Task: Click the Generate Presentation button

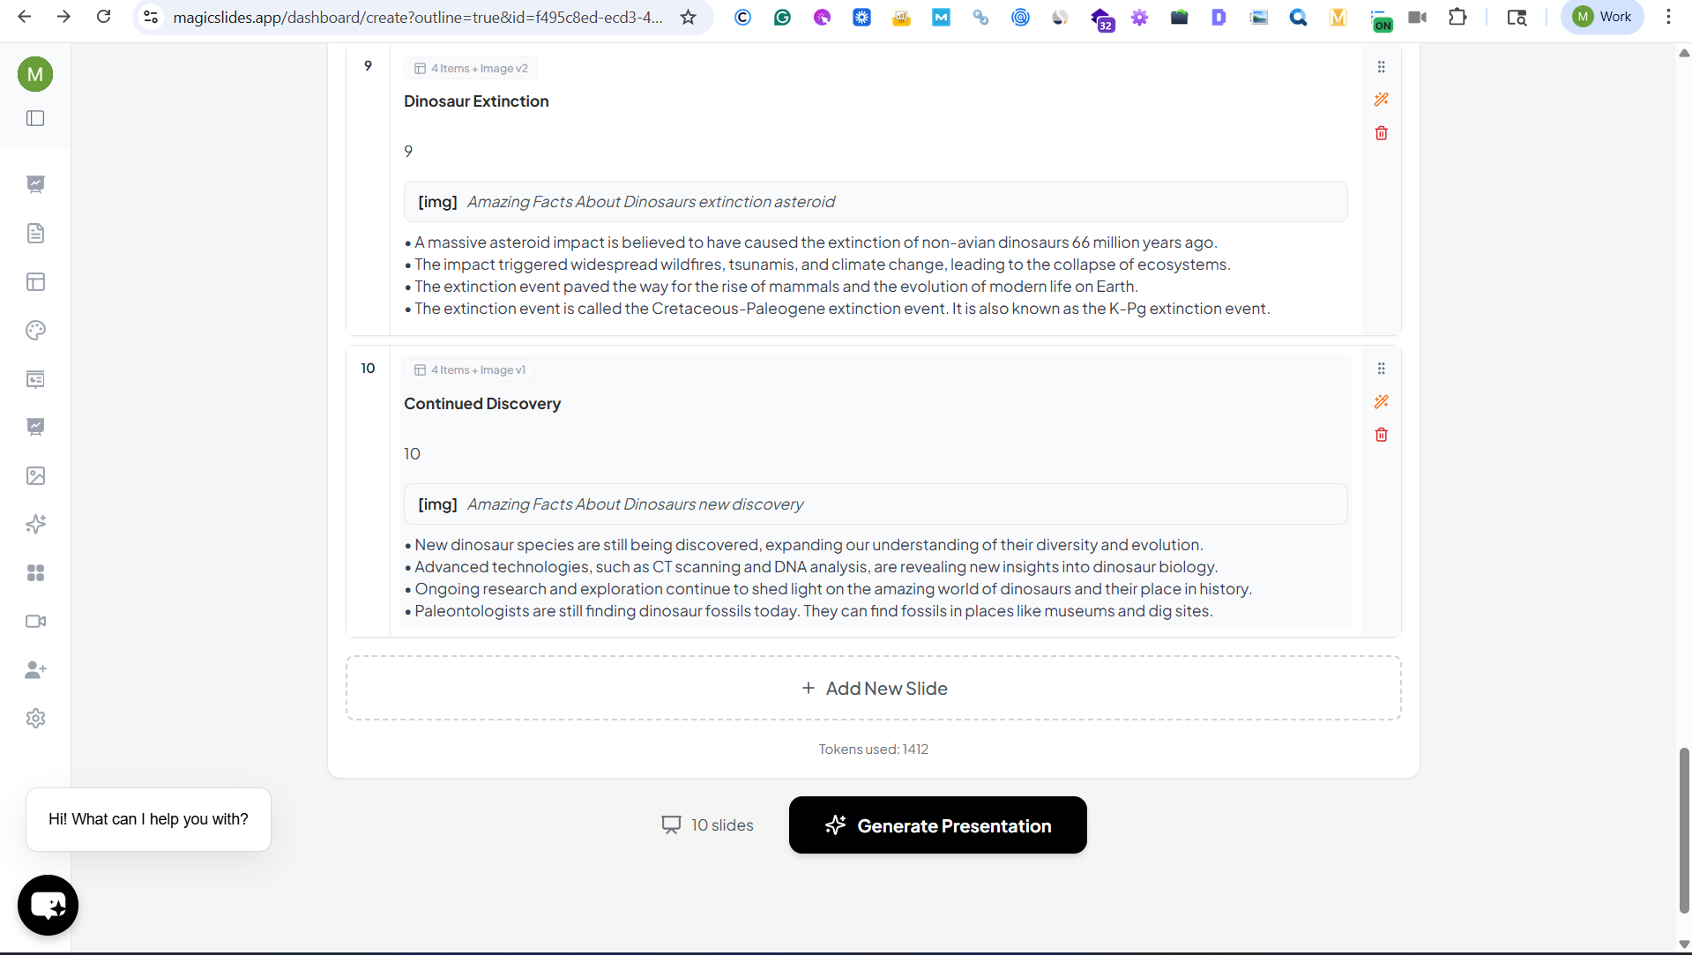Action: [x=937, y=825]
